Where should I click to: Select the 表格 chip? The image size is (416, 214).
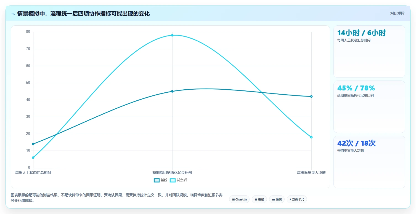tap(259, 199)
